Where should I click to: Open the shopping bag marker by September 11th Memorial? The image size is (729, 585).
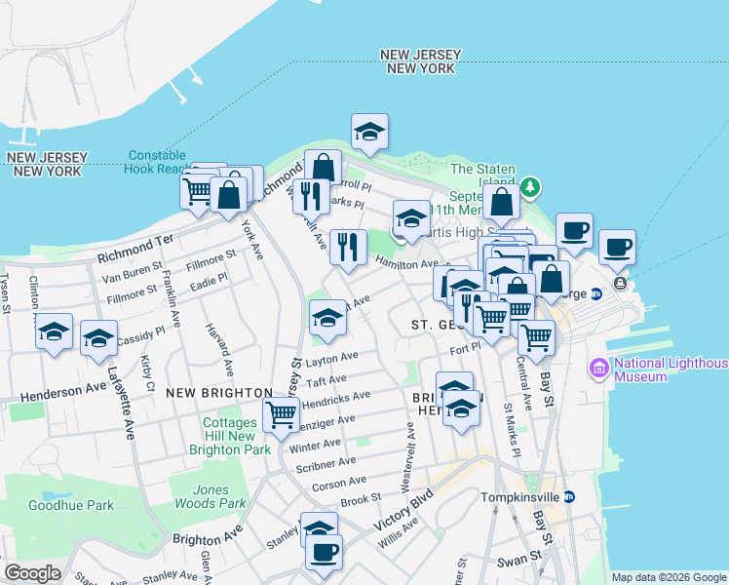[x=501, y=202]
